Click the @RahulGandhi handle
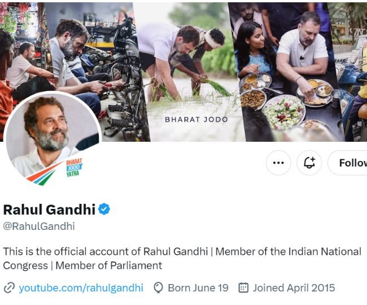367x305 pixels. click(x=39, y=226)
